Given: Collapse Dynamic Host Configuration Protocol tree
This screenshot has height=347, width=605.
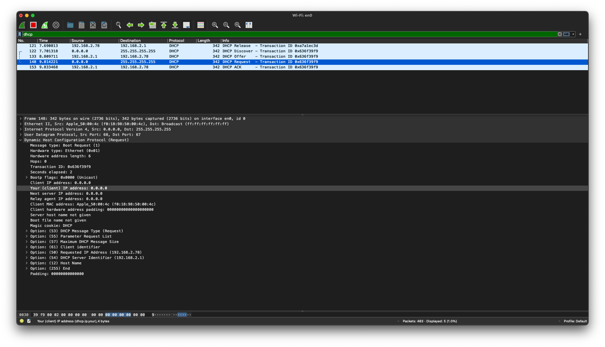Looking at the screenshot, I should [21, 140].
